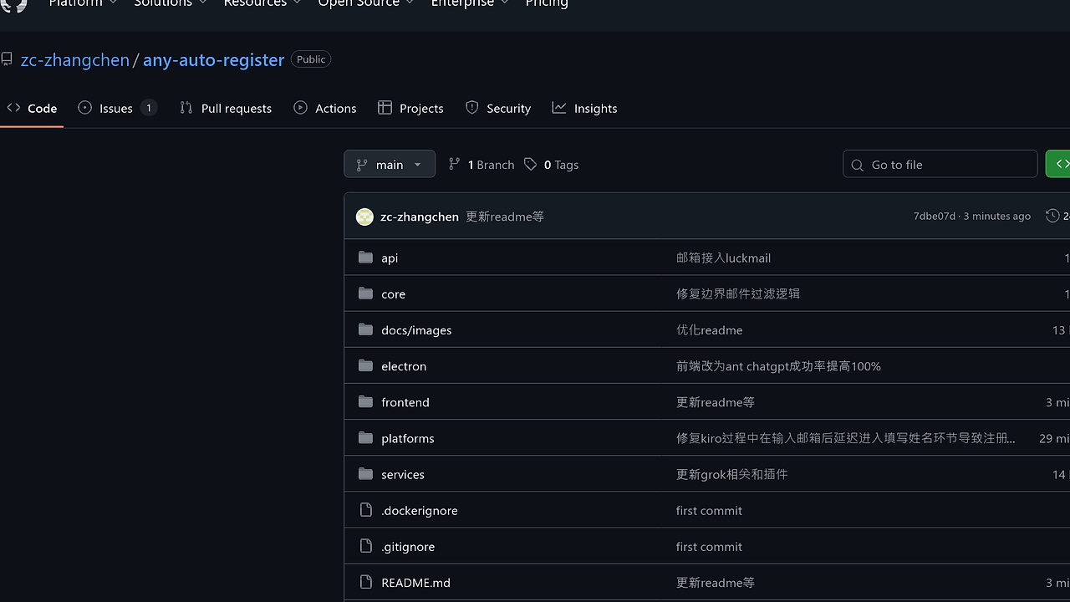This screenshot has width=1070, height=602.
Task: Open any-auto-register repository link
Action: click(213, 60)
